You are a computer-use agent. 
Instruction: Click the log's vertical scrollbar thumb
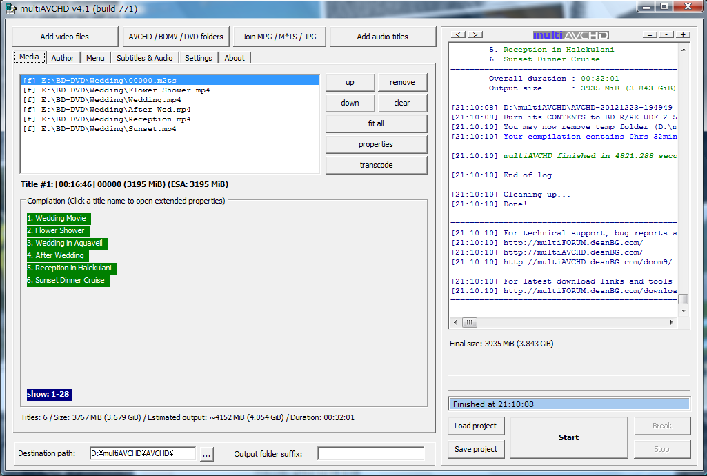(684, 299)
